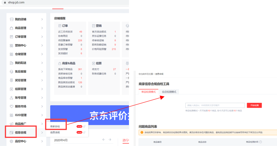Open the 跨品类活动报名 reminder with 126
This screenshot has height=146, width=277.
click(x=67, y=83)
